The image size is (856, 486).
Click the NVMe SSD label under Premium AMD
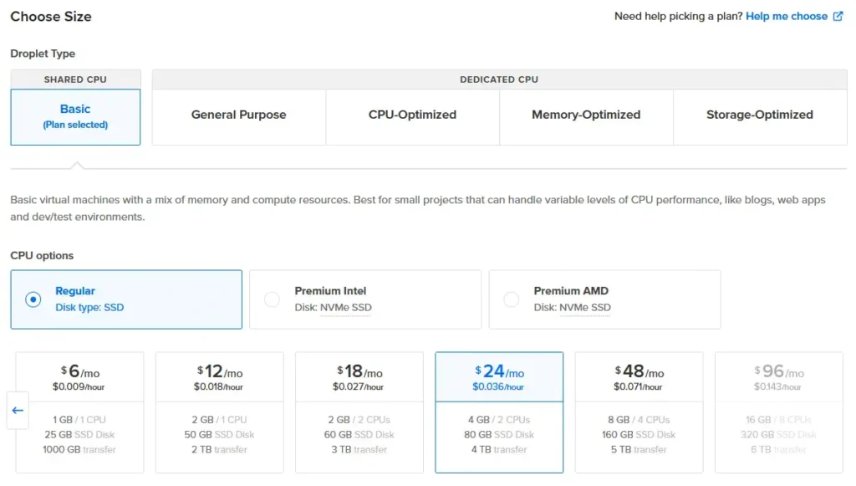tap(584, 308)
